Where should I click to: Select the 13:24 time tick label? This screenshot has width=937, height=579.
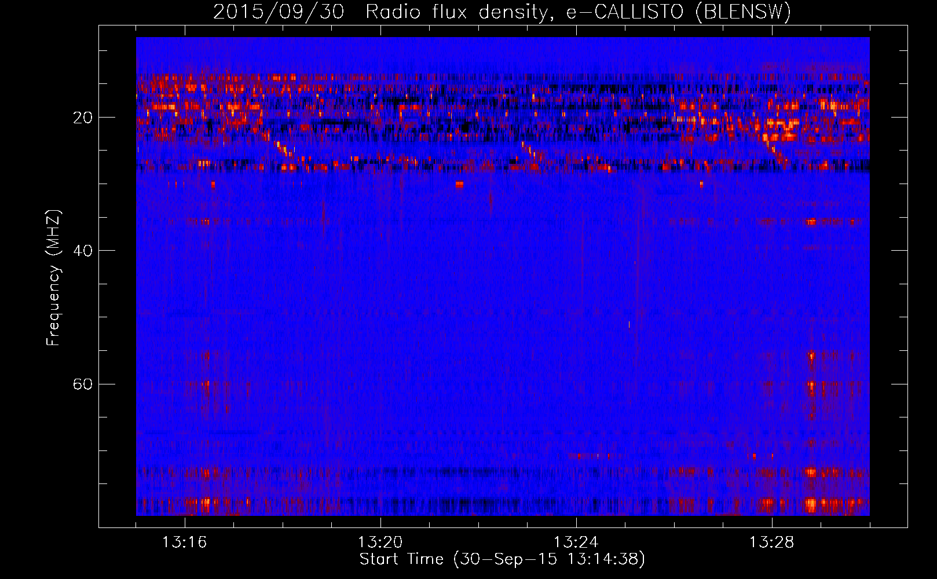[x=576, y=543]
